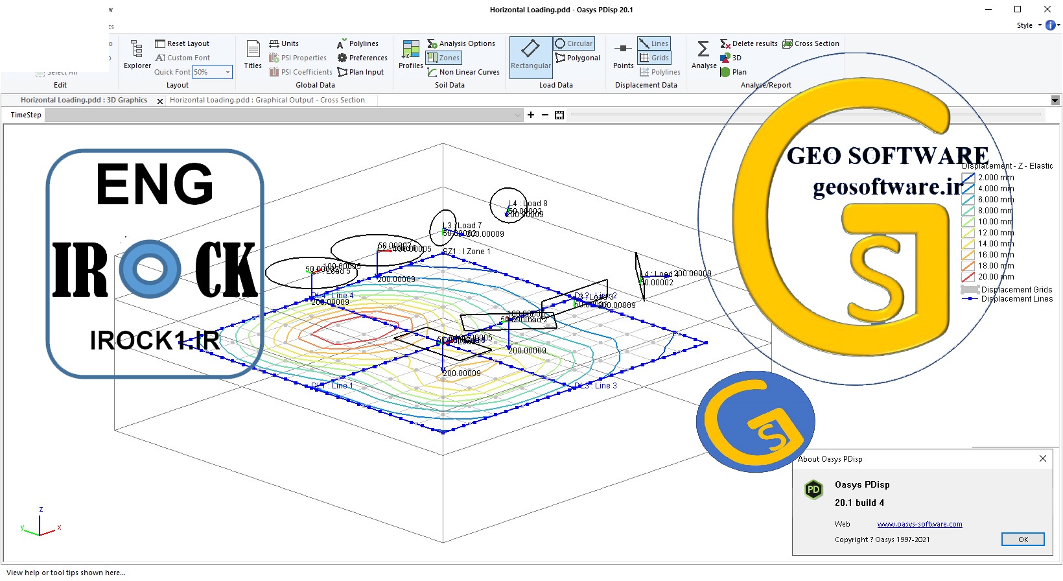Open the www.oasys-software.com link

coord(920,524)
